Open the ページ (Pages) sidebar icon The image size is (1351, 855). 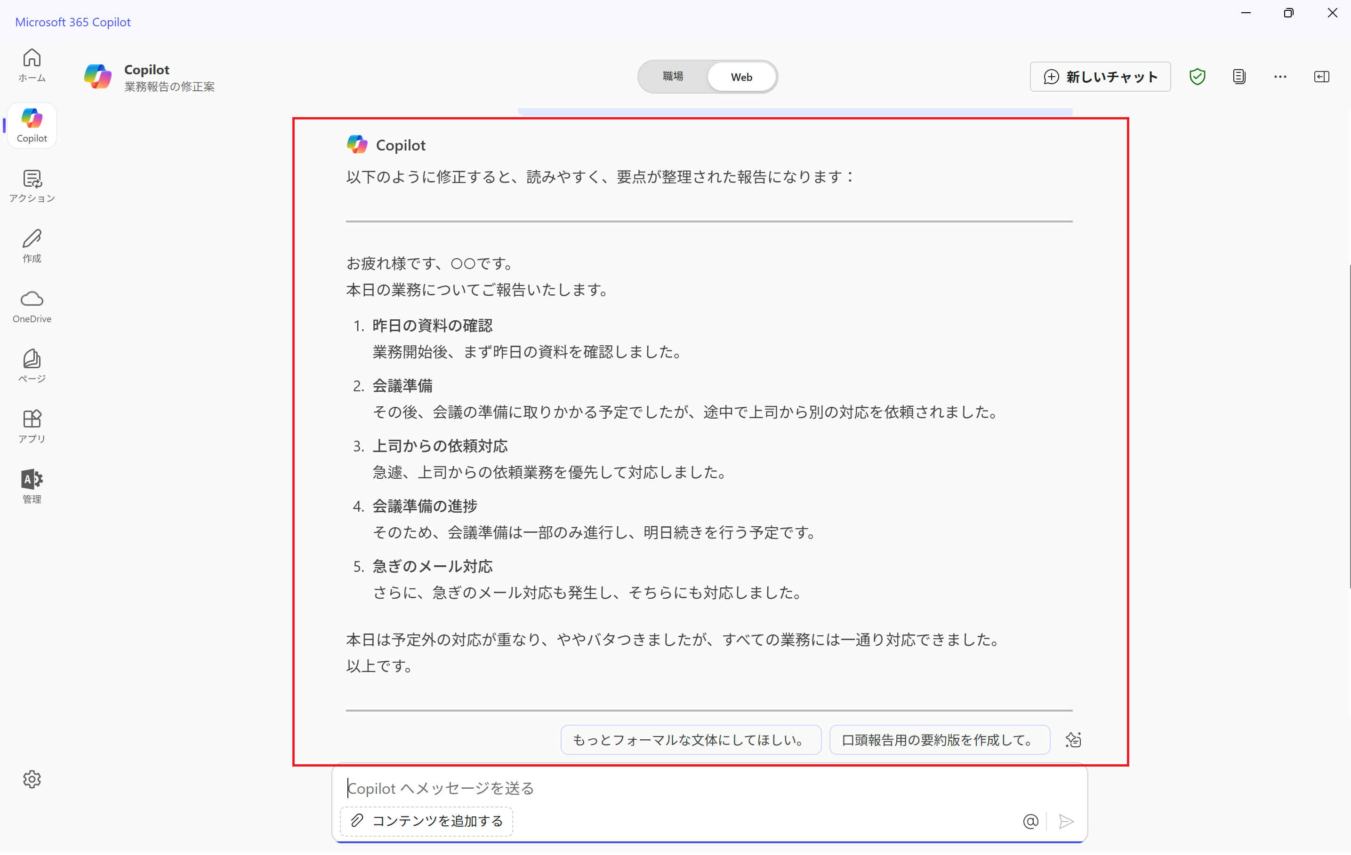coord(32,366)
